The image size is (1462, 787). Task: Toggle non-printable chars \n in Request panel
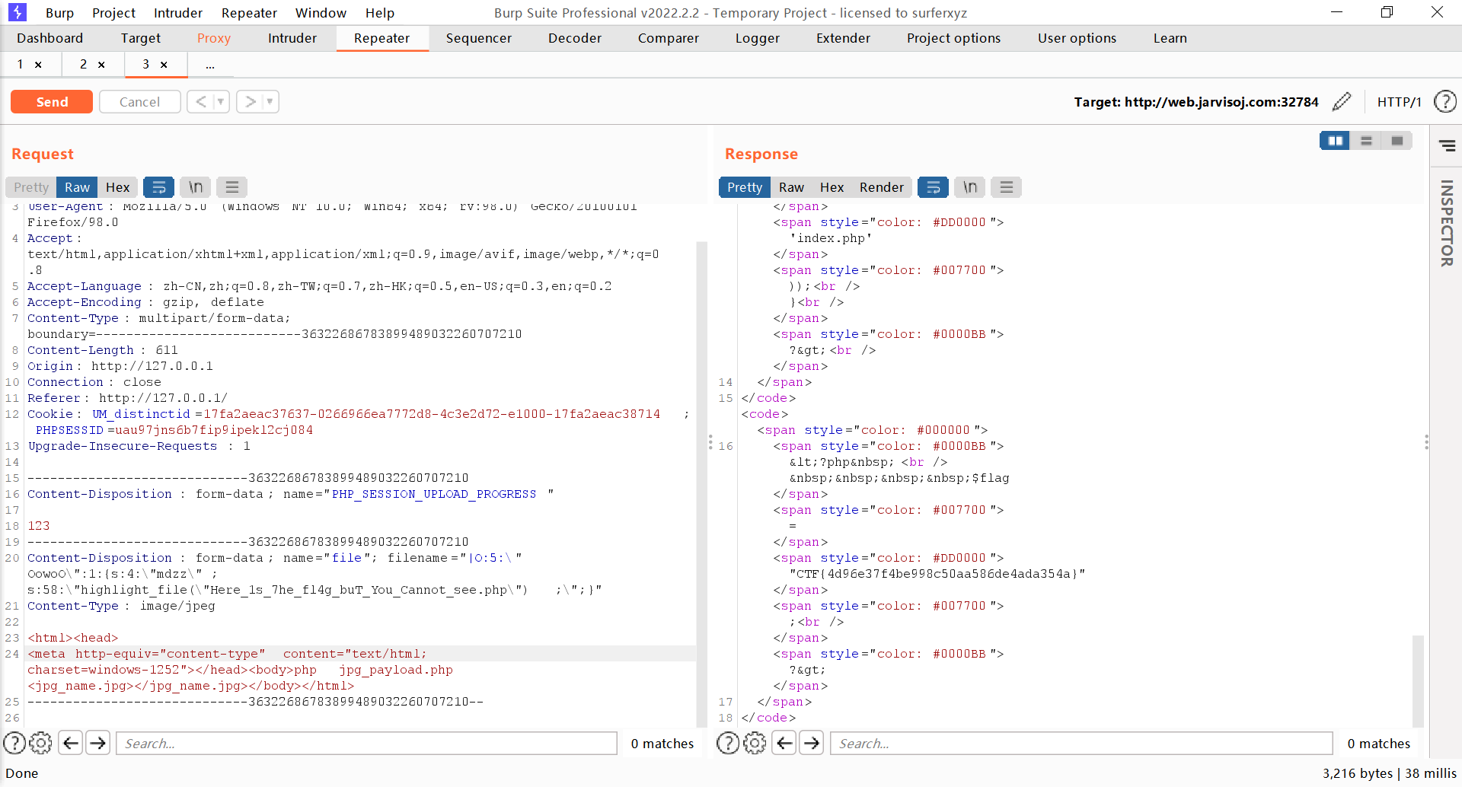(x=196, y=187)
